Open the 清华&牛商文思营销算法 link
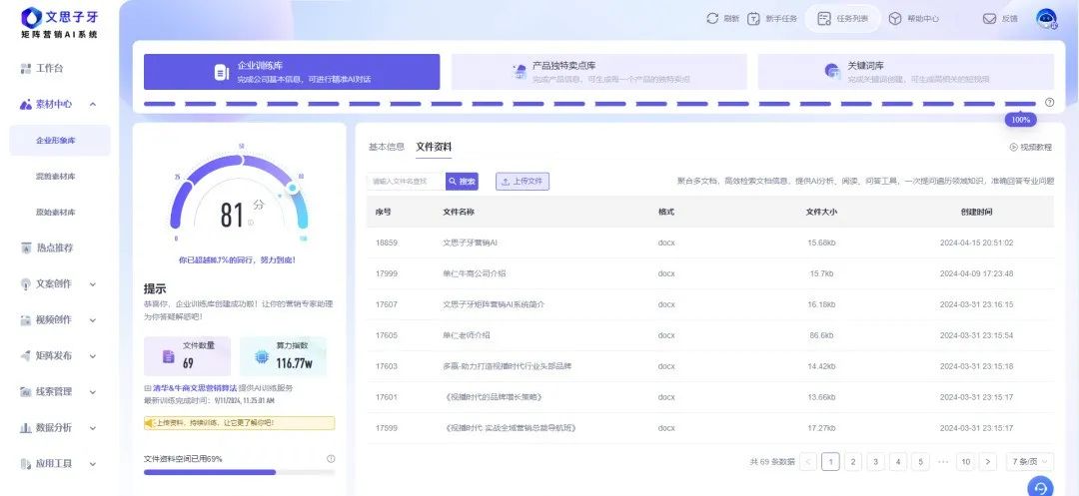The image size is (1079, 496). tap(195, 388)
